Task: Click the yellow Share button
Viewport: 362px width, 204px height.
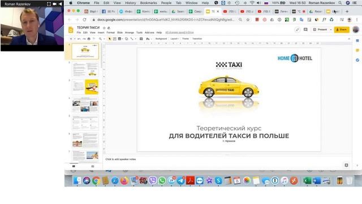Action: point(342,29)
